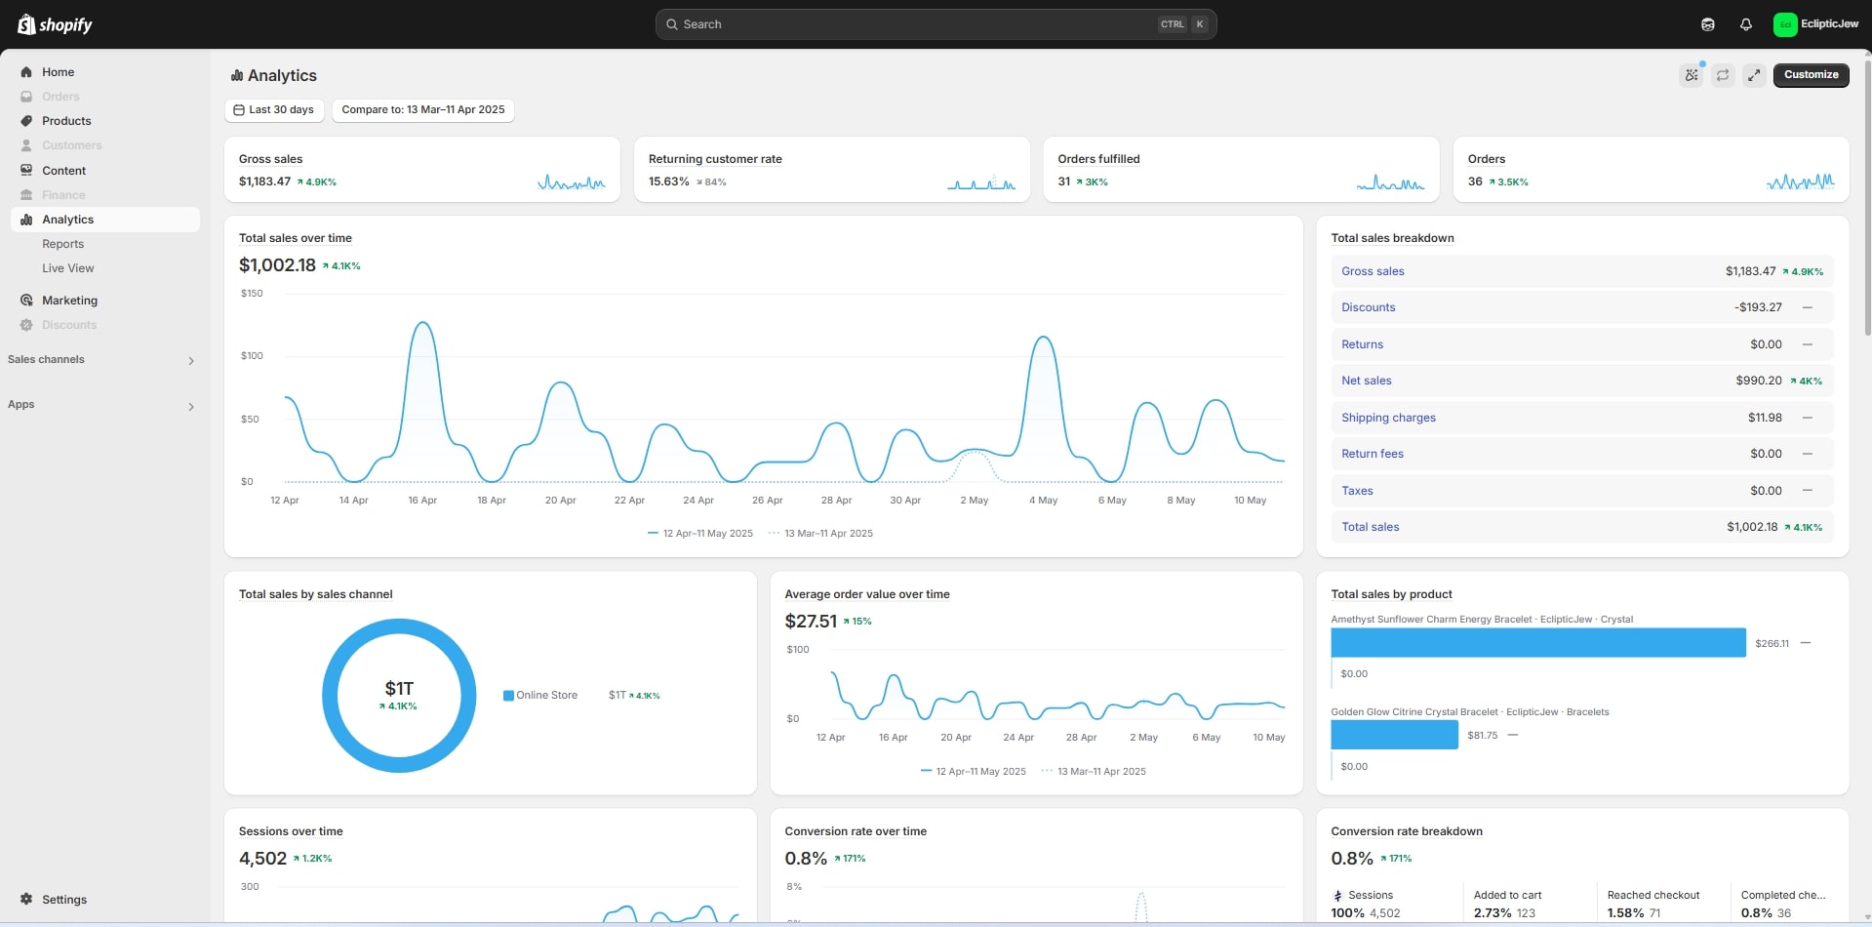Go to Live View in sidebar

point(67,268)
